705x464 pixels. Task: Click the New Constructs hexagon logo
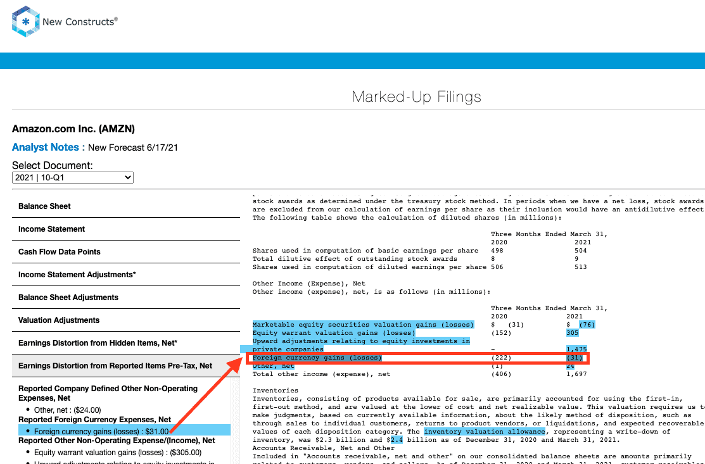click(25, 21)
